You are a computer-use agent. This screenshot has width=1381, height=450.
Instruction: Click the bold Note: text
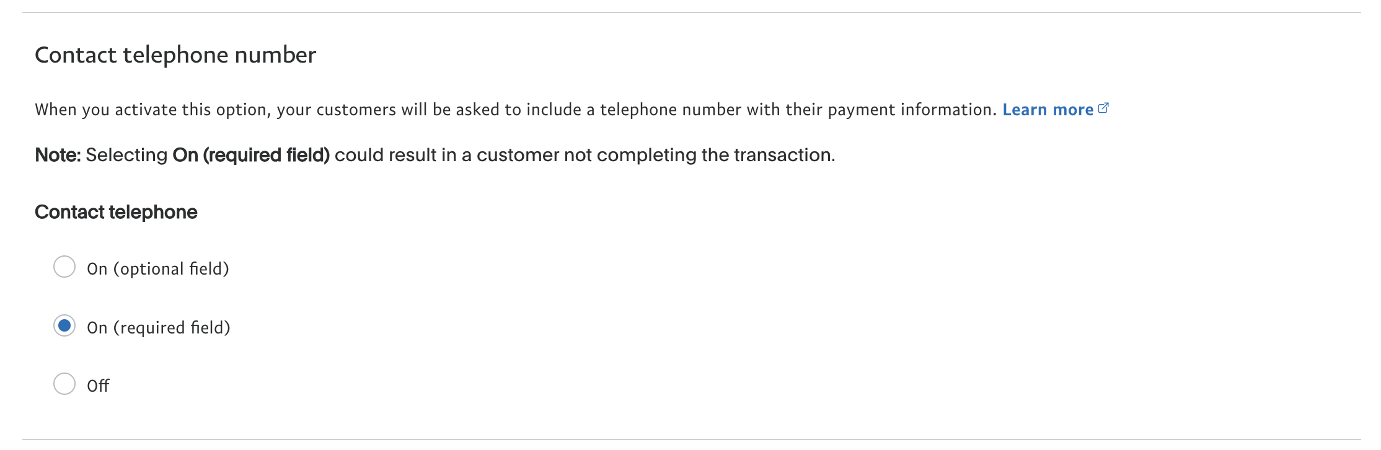point(58,155)
